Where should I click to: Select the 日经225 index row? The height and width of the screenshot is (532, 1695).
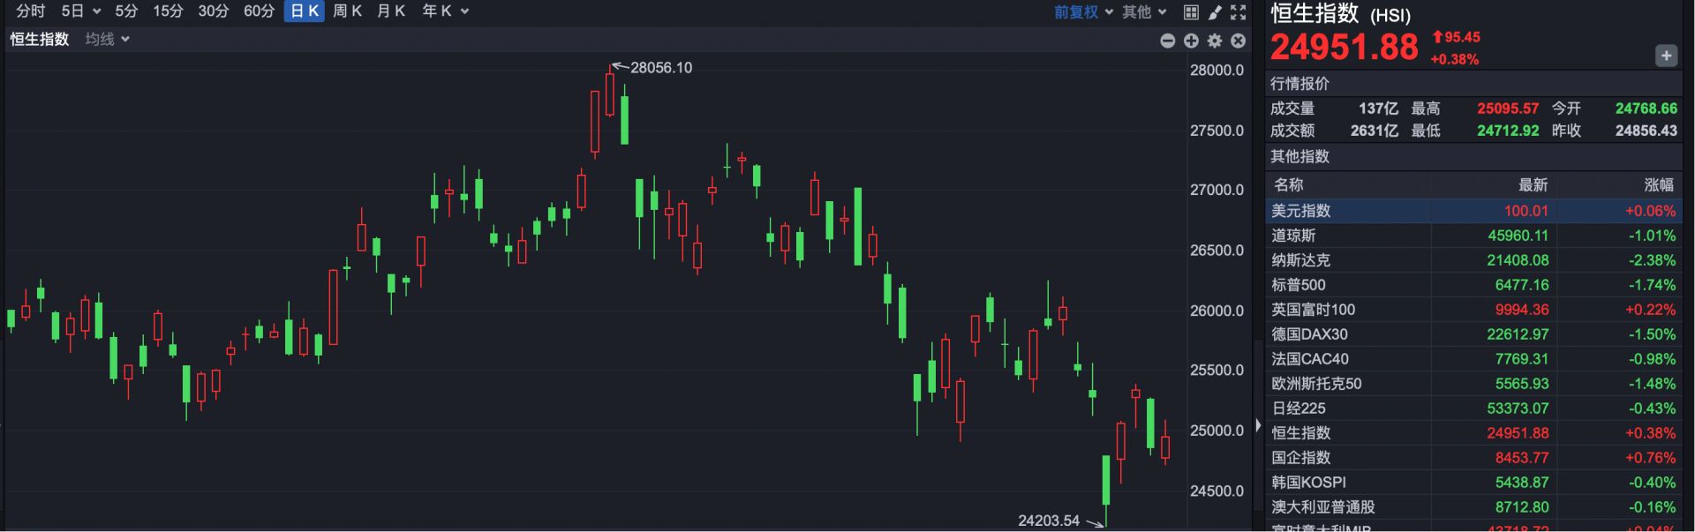[x=1473, y=408]
